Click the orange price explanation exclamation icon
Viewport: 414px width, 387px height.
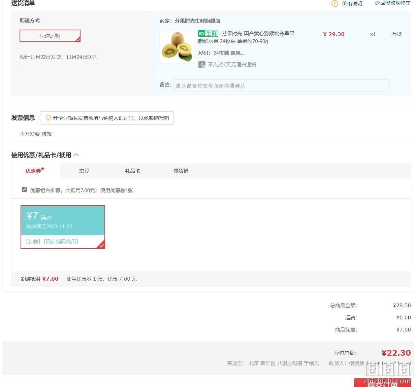335,4
